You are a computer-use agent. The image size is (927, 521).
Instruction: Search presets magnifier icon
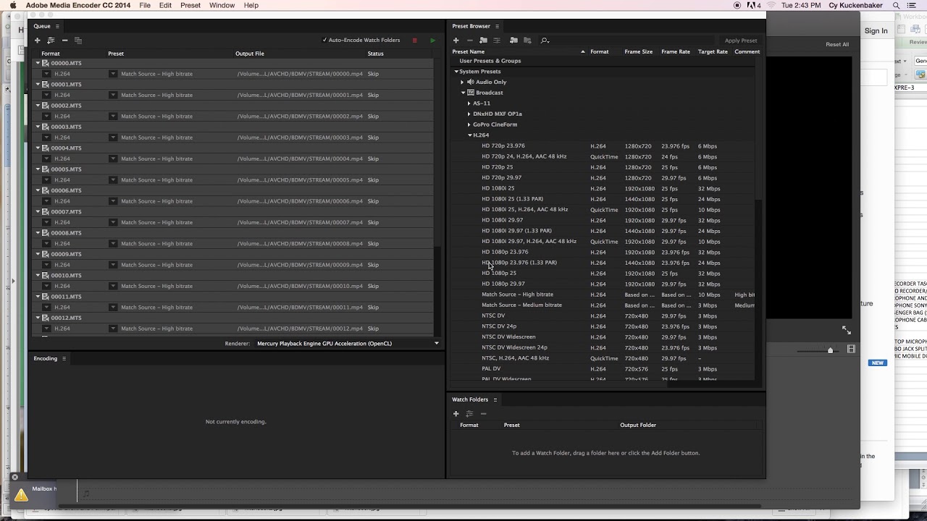coord(545,41)
